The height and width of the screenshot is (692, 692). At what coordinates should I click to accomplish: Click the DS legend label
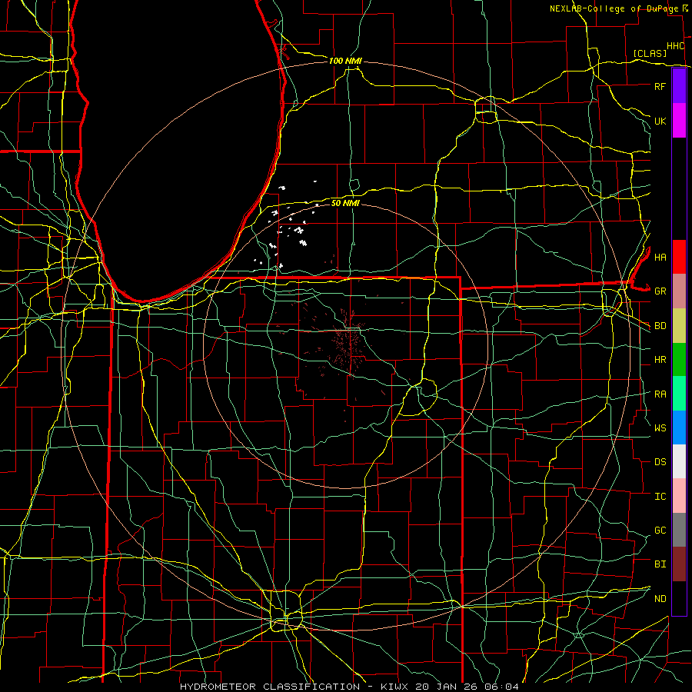pos(660,462)
